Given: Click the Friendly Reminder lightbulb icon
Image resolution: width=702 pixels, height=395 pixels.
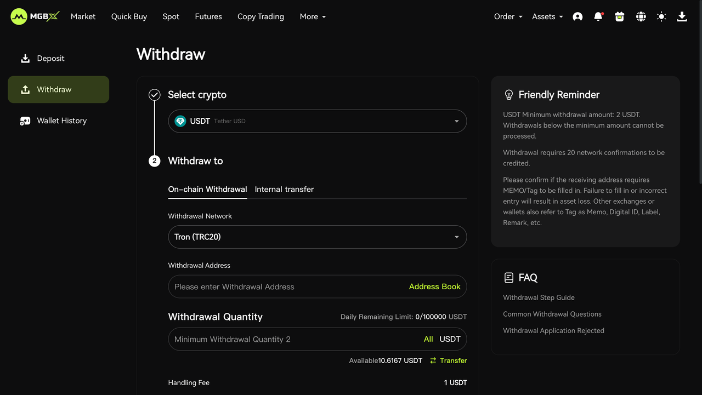Looking at the screenshot, I should (x=508, y=95).
